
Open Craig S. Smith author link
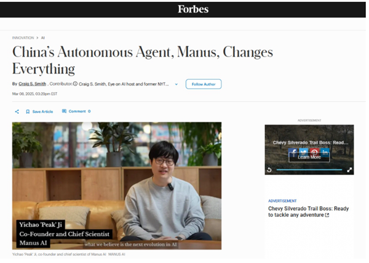point(32,84)
